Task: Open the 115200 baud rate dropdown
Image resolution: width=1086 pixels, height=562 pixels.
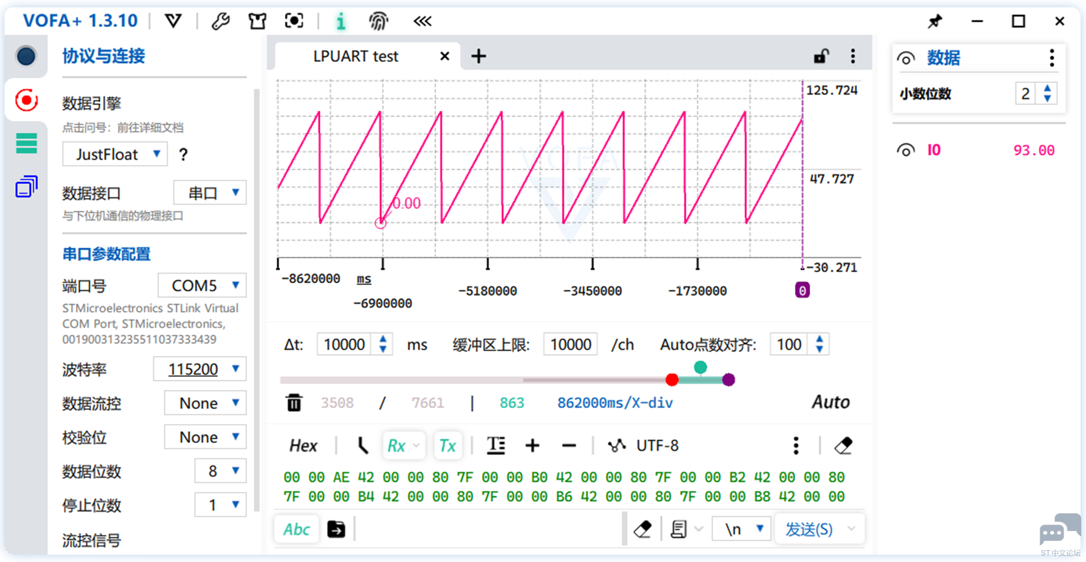Action: coord(200,369)
